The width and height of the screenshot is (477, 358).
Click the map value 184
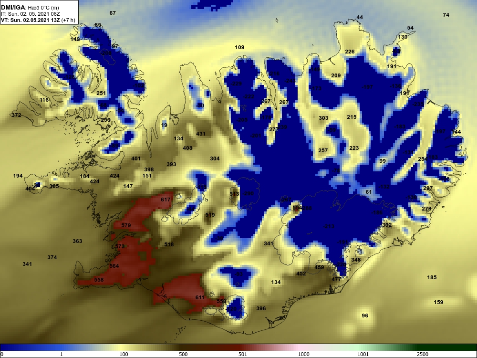pyautogui.click(x=84, y=176)
